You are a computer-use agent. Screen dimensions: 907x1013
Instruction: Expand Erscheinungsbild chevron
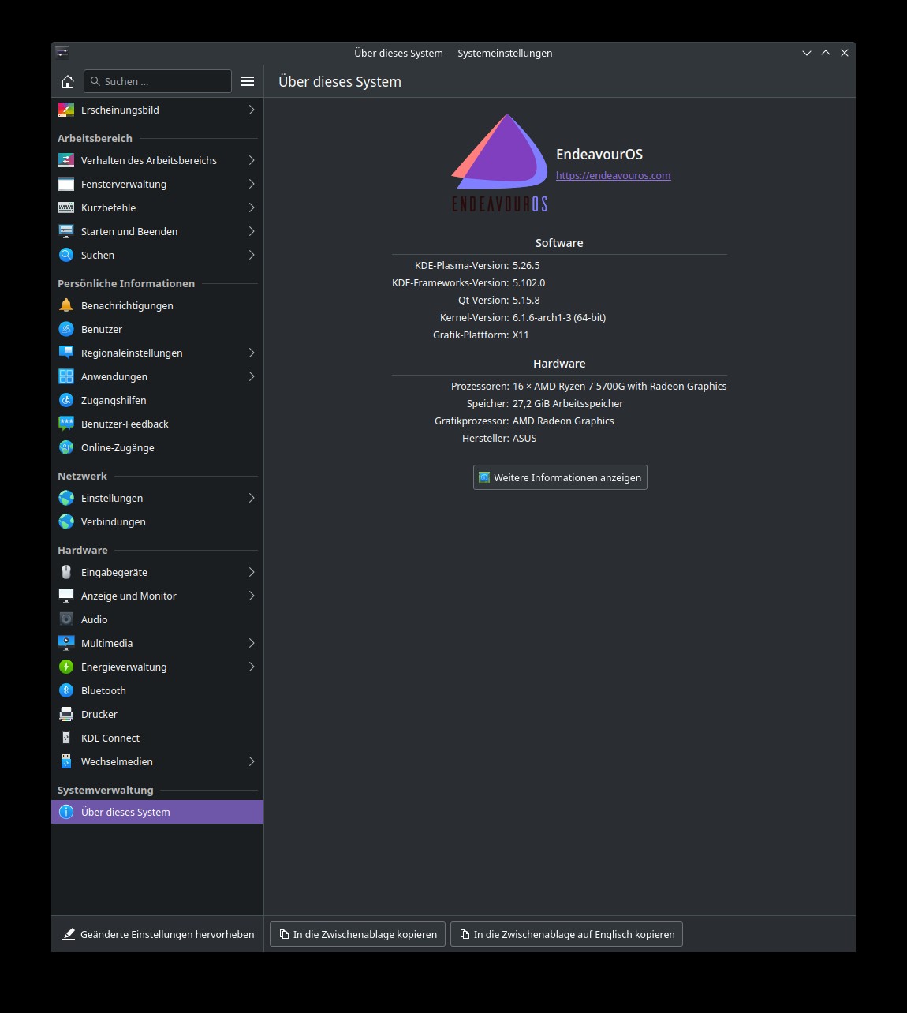click(252, 110)
